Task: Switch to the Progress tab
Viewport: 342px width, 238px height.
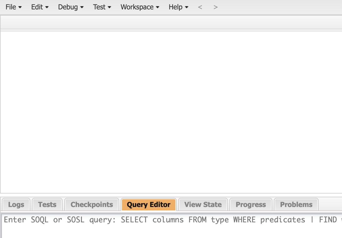Action: pos(251,204)
